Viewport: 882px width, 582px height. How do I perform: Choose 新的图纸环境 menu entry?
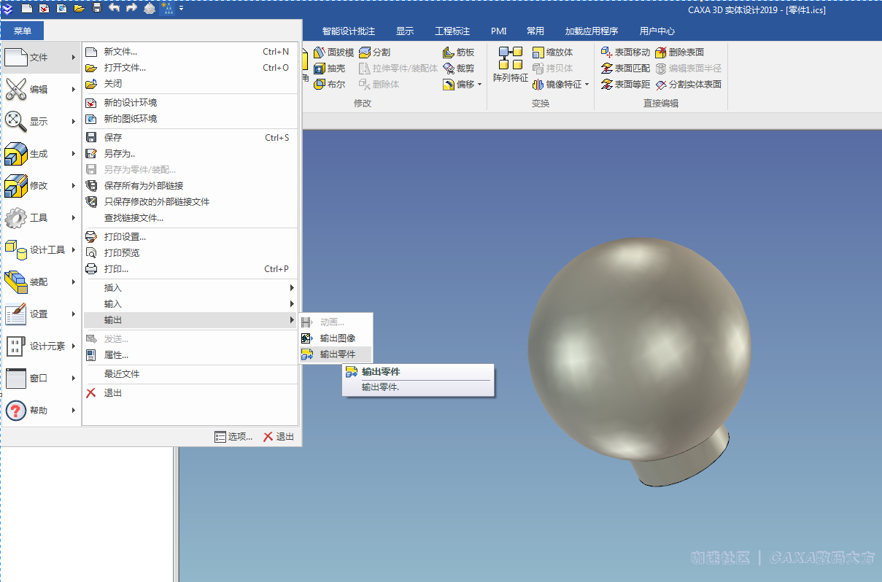(190, 119)
